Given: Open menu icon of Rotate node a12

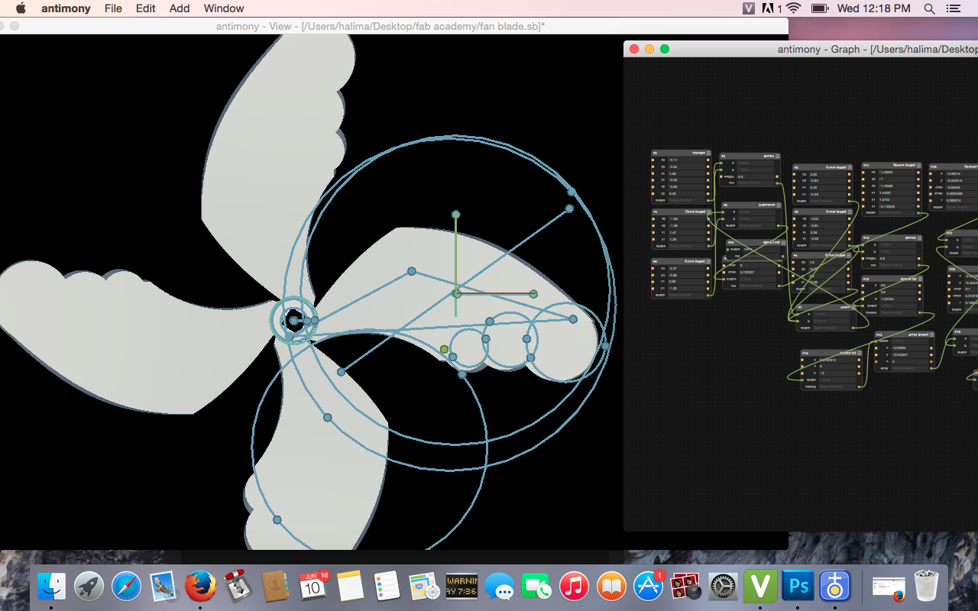Looking at the screenshot, I should [920, 279].
